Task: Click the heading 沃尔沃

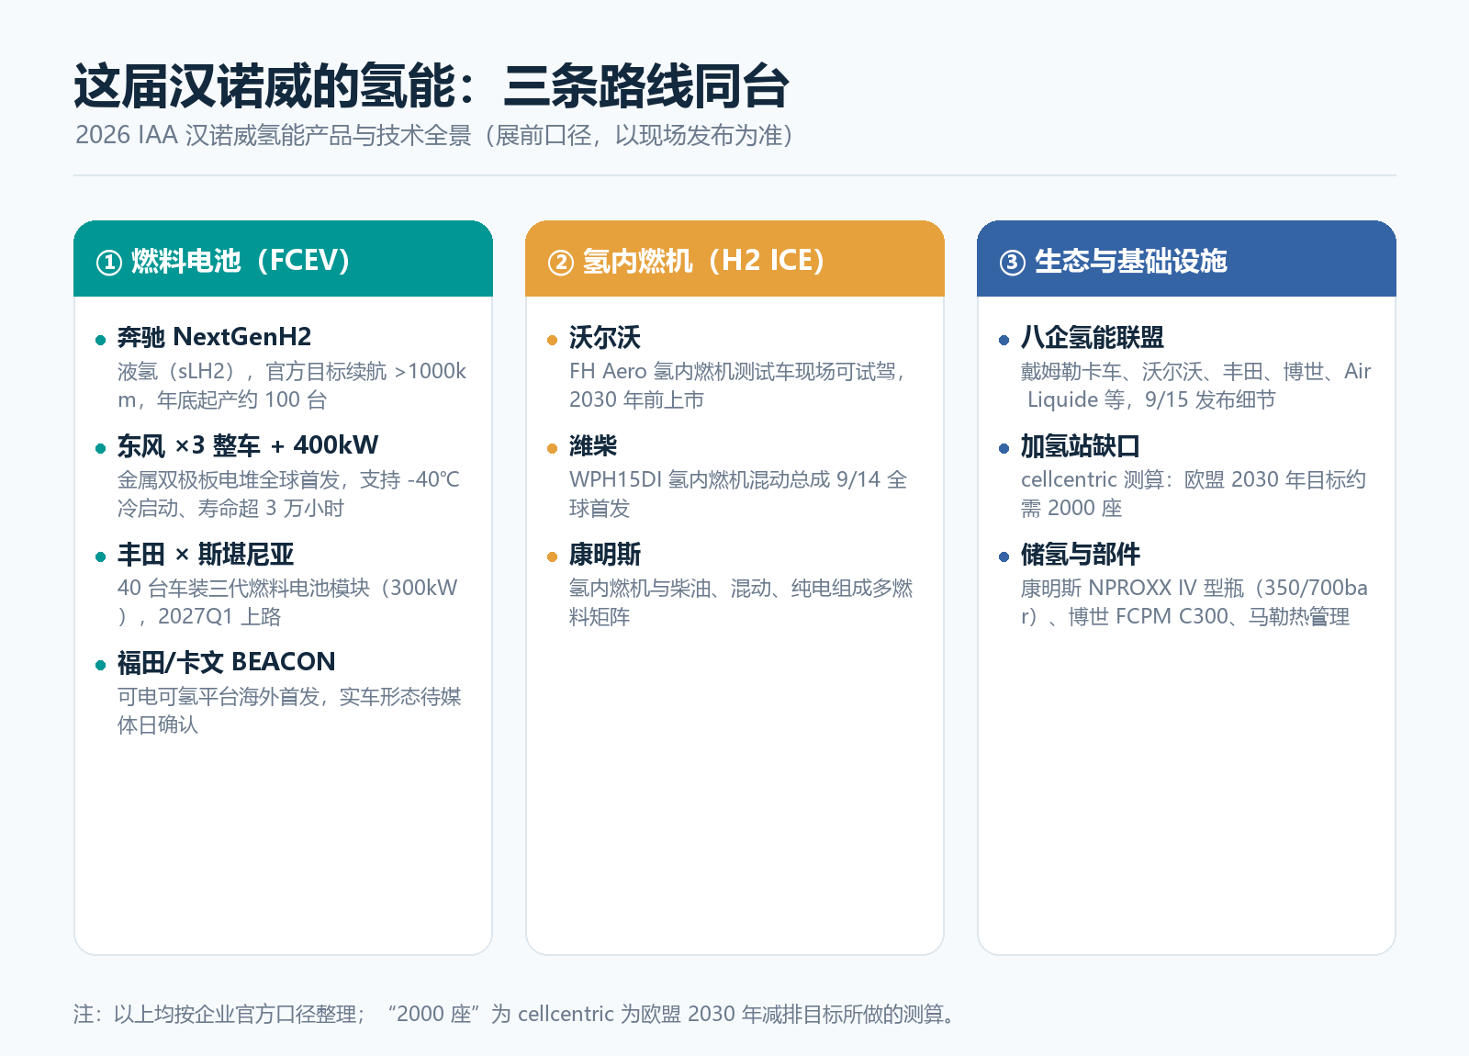Action: tap(604, 337)
